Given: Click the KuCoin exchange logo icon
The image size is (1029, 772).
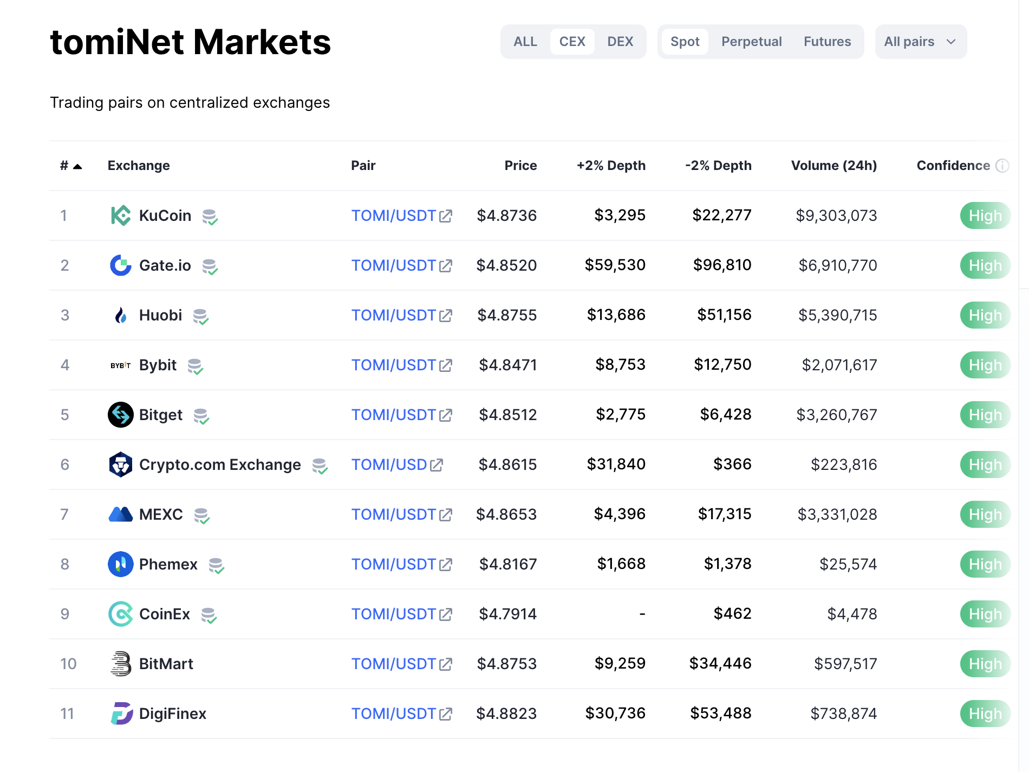Looking at the screenshot, I should tap(120, 215).
